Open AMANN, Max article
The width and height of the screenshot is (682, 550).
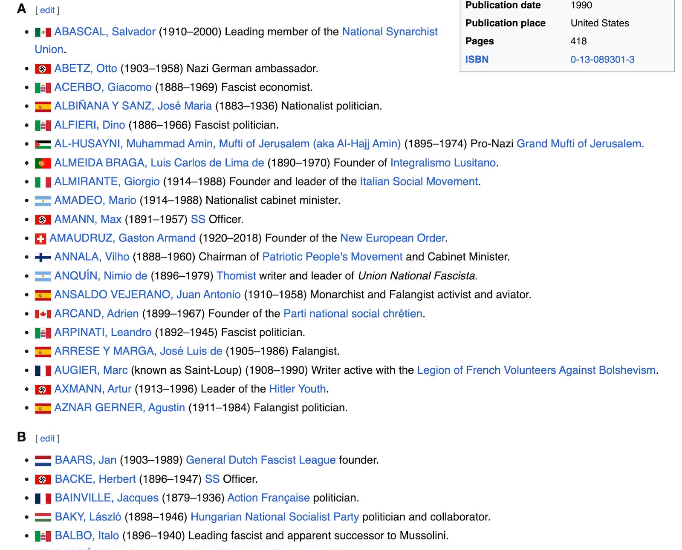[88, 219]
